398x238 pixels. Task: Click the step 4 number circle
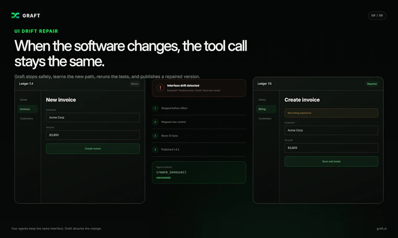pos(155,150)
